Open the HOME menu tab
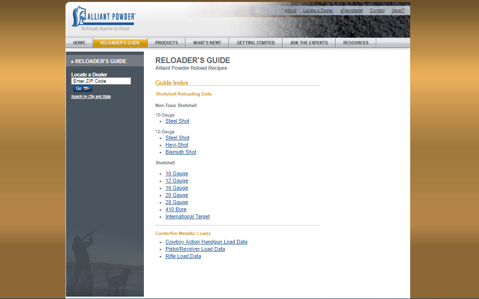This screenshot has width=479, height=299. click(79, 43)
